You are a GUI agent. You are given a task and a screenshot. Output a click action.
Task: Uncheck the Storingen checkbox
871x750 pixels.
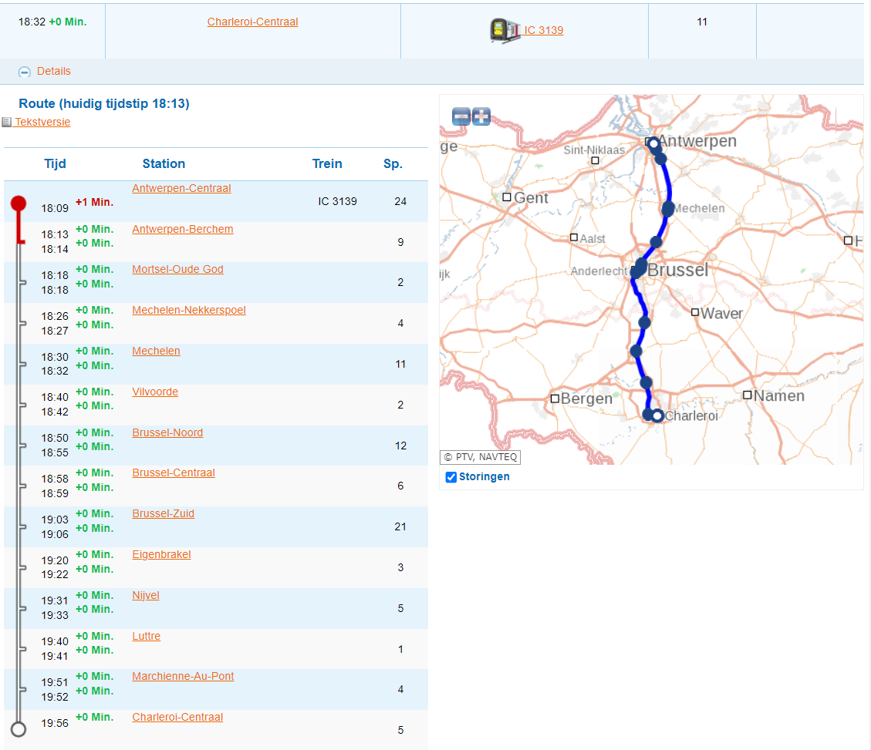click(x=451, y=477)
